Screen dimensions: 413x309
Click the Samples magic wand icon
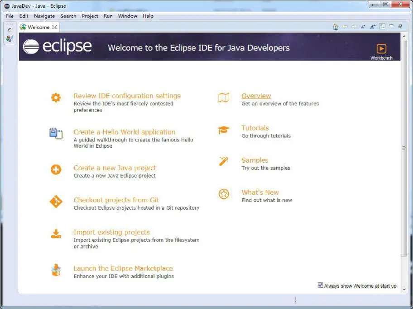pyautogui.click(x=224, y=161)
